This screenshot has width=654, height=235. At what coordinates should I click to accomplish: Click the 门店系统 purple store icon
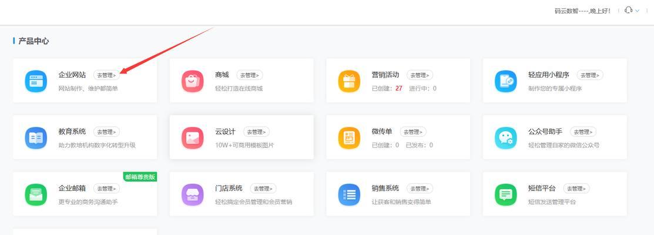[x=193, y=194]
